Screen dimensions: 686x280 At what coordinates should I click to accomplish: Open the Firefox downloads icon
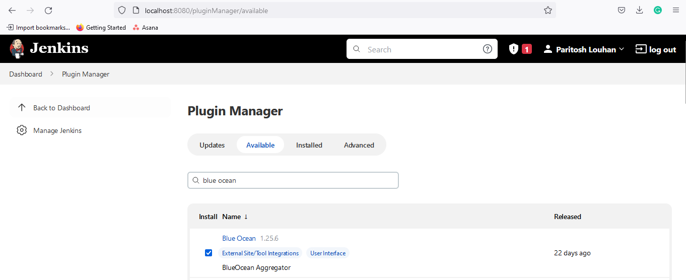click(640, 10)
